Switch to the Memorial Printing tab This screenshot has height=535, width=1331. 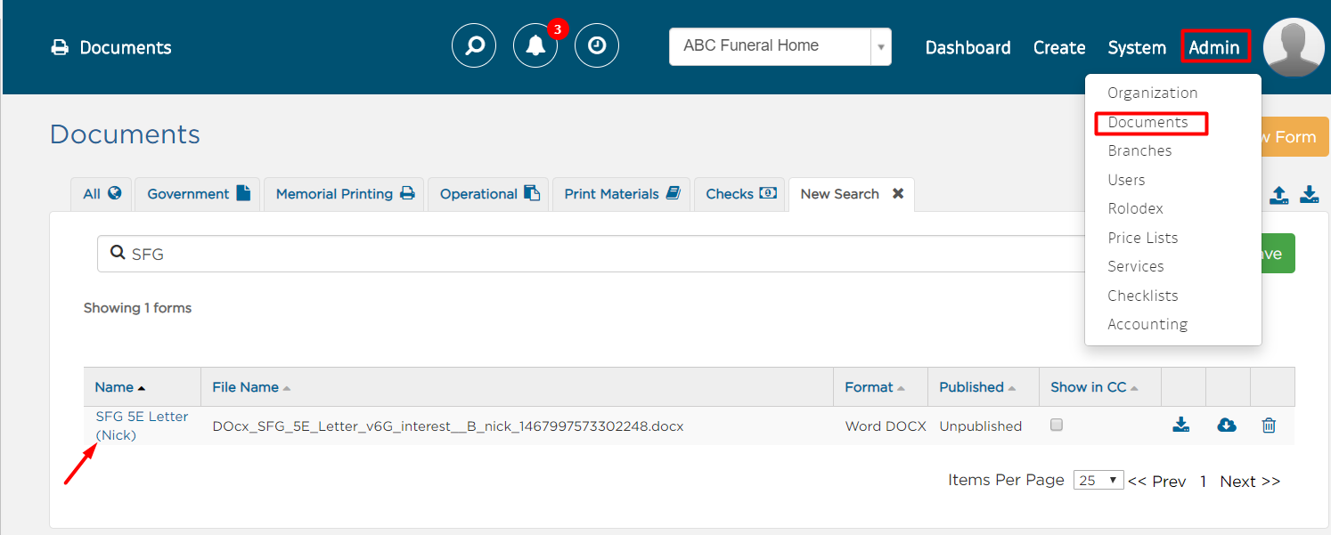pyautogui.click(x=345, y=194)
